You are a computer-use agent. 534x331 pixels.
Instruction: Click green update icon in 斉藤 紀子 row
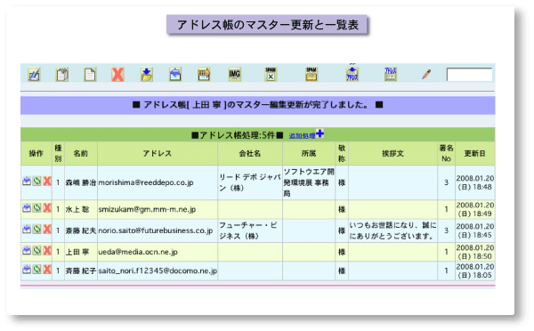tap(36, 270)
